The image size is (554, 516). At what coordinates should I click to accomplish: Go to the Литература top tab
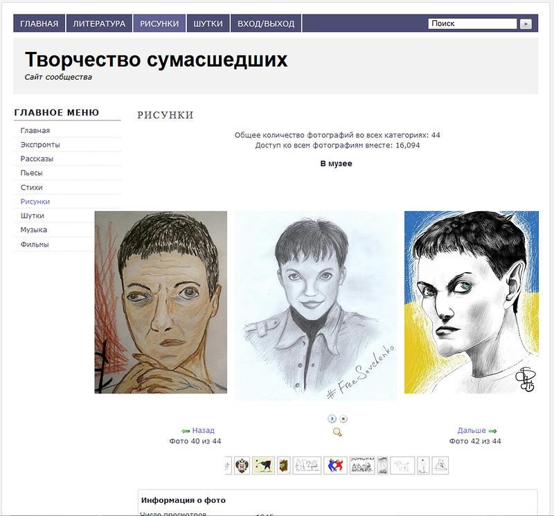(x=99, y=24)
